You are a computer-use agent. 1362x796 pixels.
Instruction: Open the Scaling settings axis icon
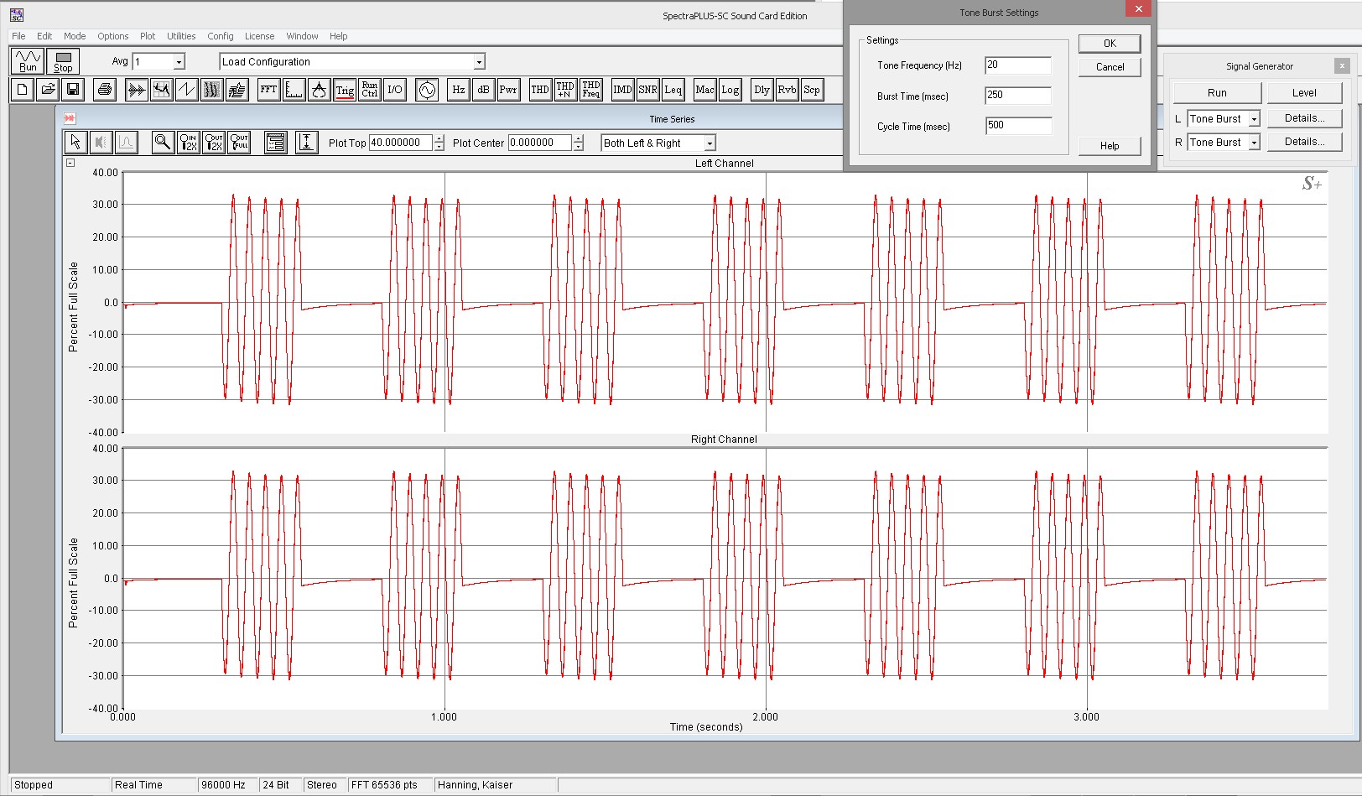pyautogui.click(x=294, y=90)
